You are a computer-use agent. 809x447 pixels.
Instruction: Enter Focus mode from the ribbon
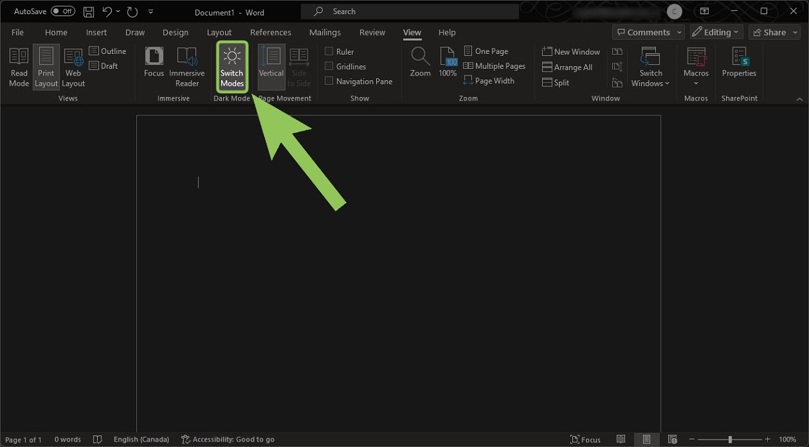pos(154,67)
